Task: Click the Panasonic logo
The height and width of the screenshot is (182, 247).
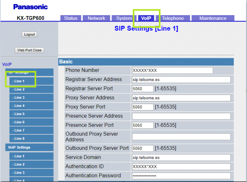Action: coord(30,7)
